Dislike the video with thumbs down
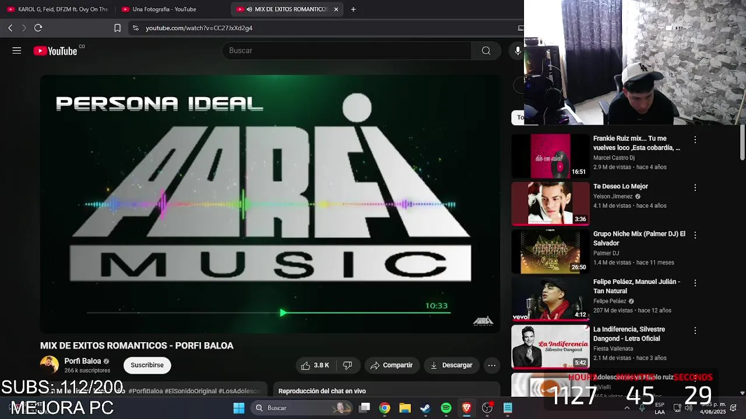Screen dimensions: 746x419 (x=347, y=365)
